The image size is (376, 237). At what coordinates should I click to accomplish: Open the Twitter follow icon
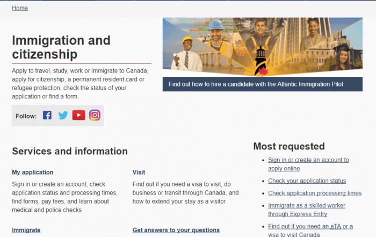pos(63,116)
